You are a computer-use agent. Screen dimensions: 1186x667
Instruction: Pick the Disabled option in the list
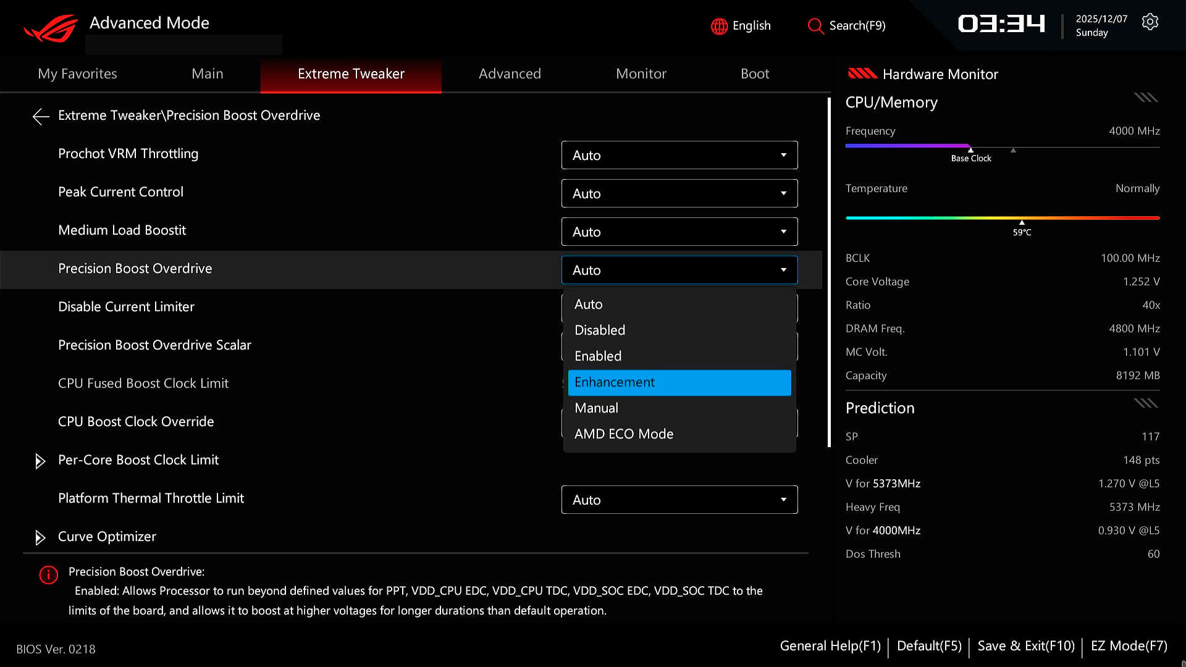[600, 330]
